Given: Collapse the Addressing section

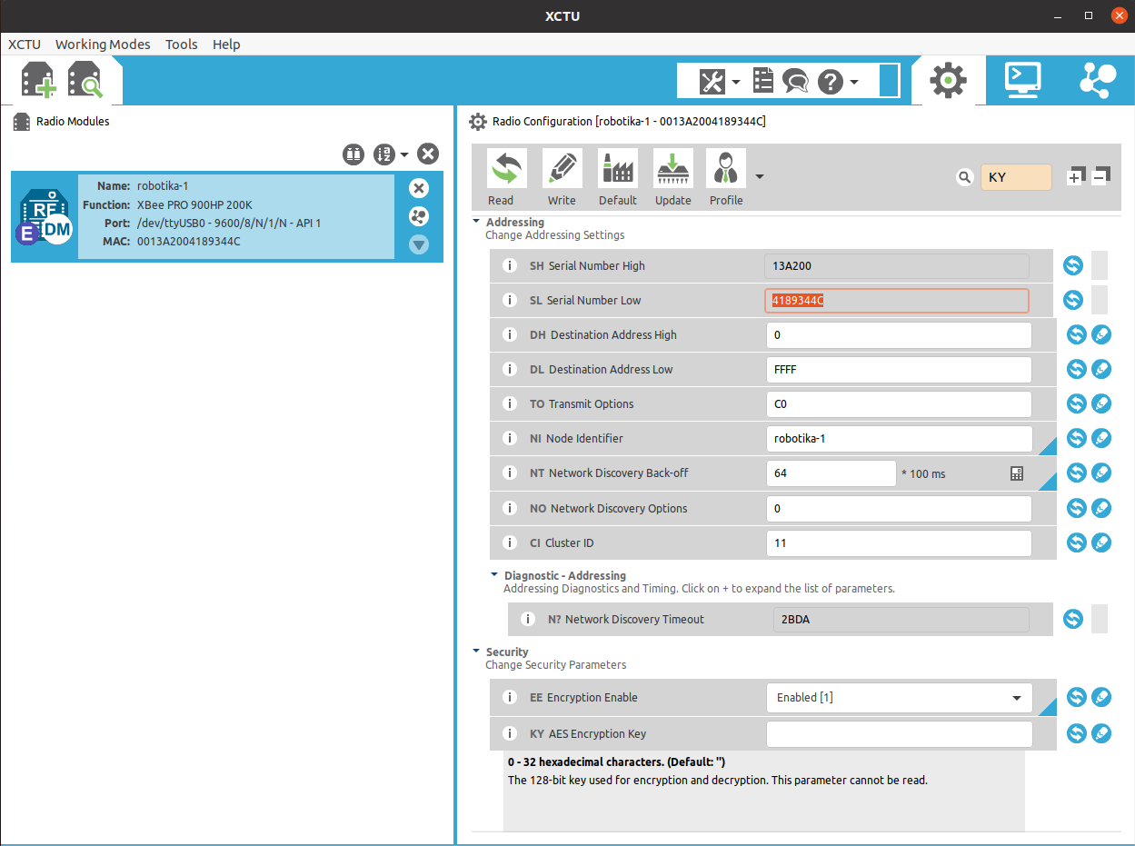Looking at the screenshot, I should (477, 222).
